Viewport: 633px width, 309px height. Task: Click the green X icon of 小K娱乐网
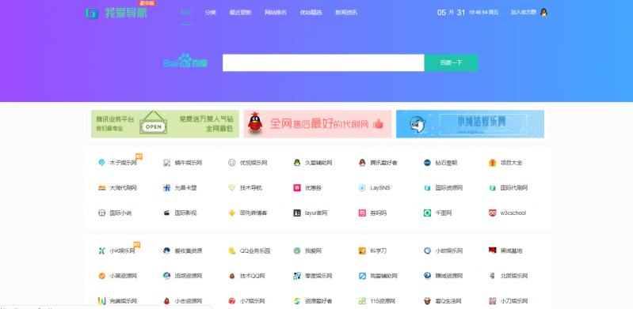pyautogui.click(x=101, y=251)
